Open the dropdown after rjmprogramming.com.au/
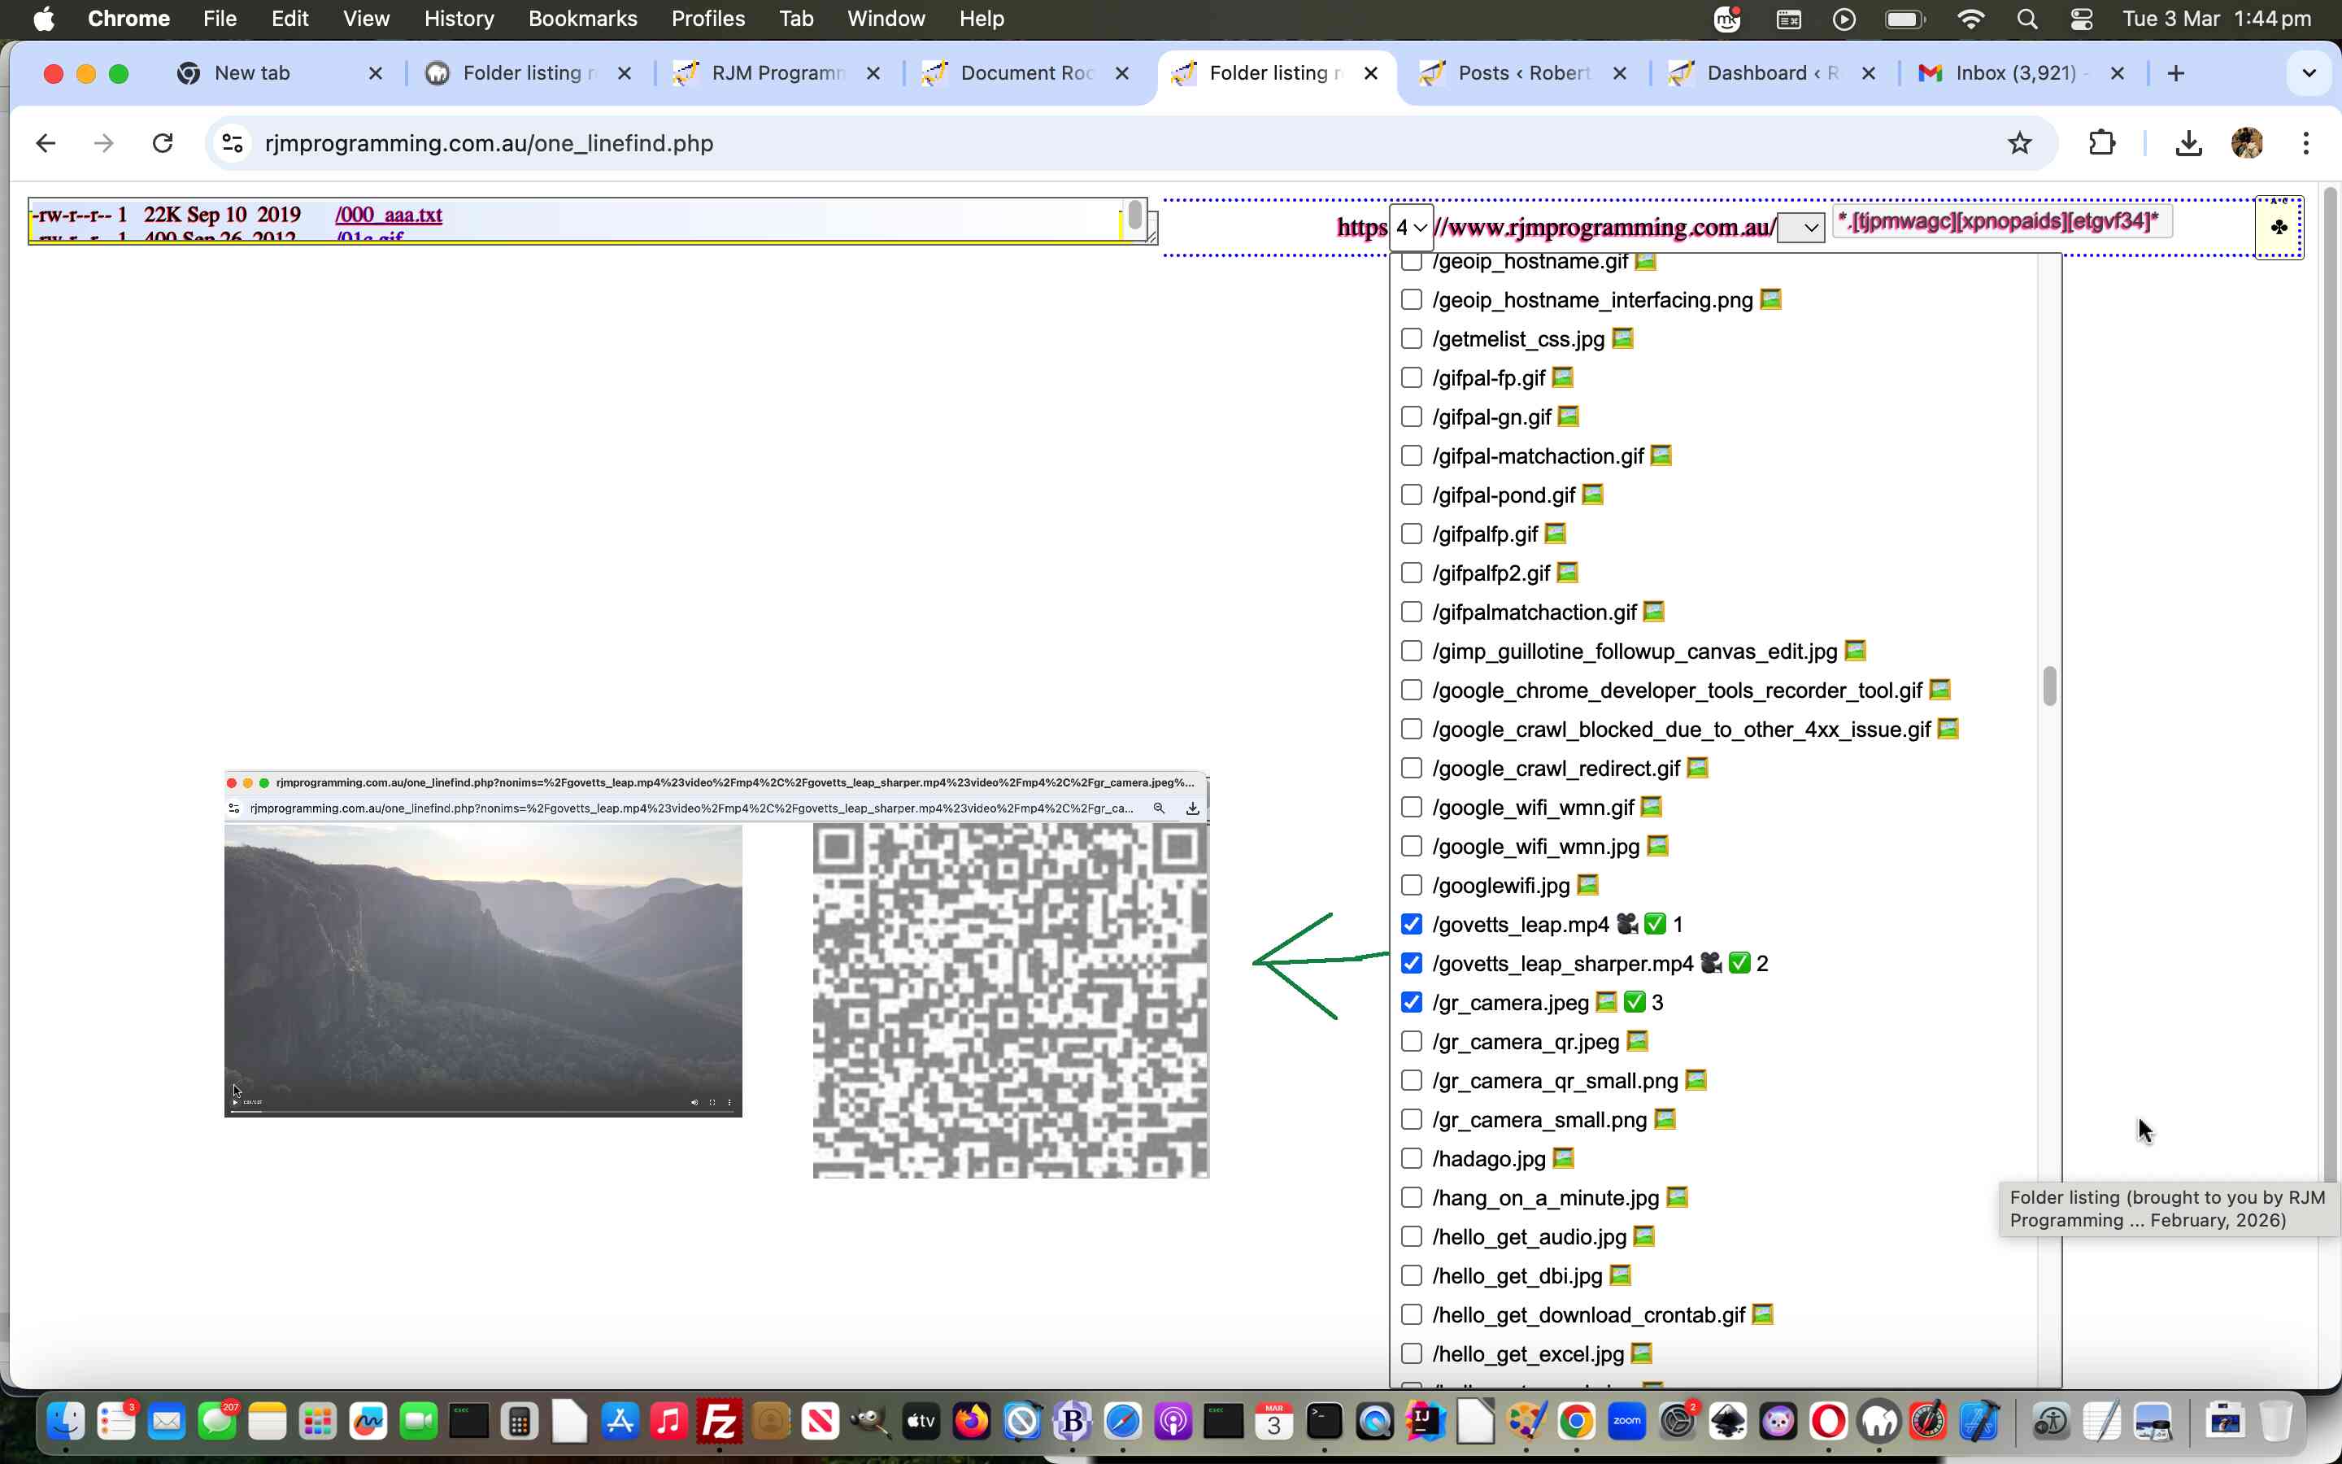 tap(1802, 227)
